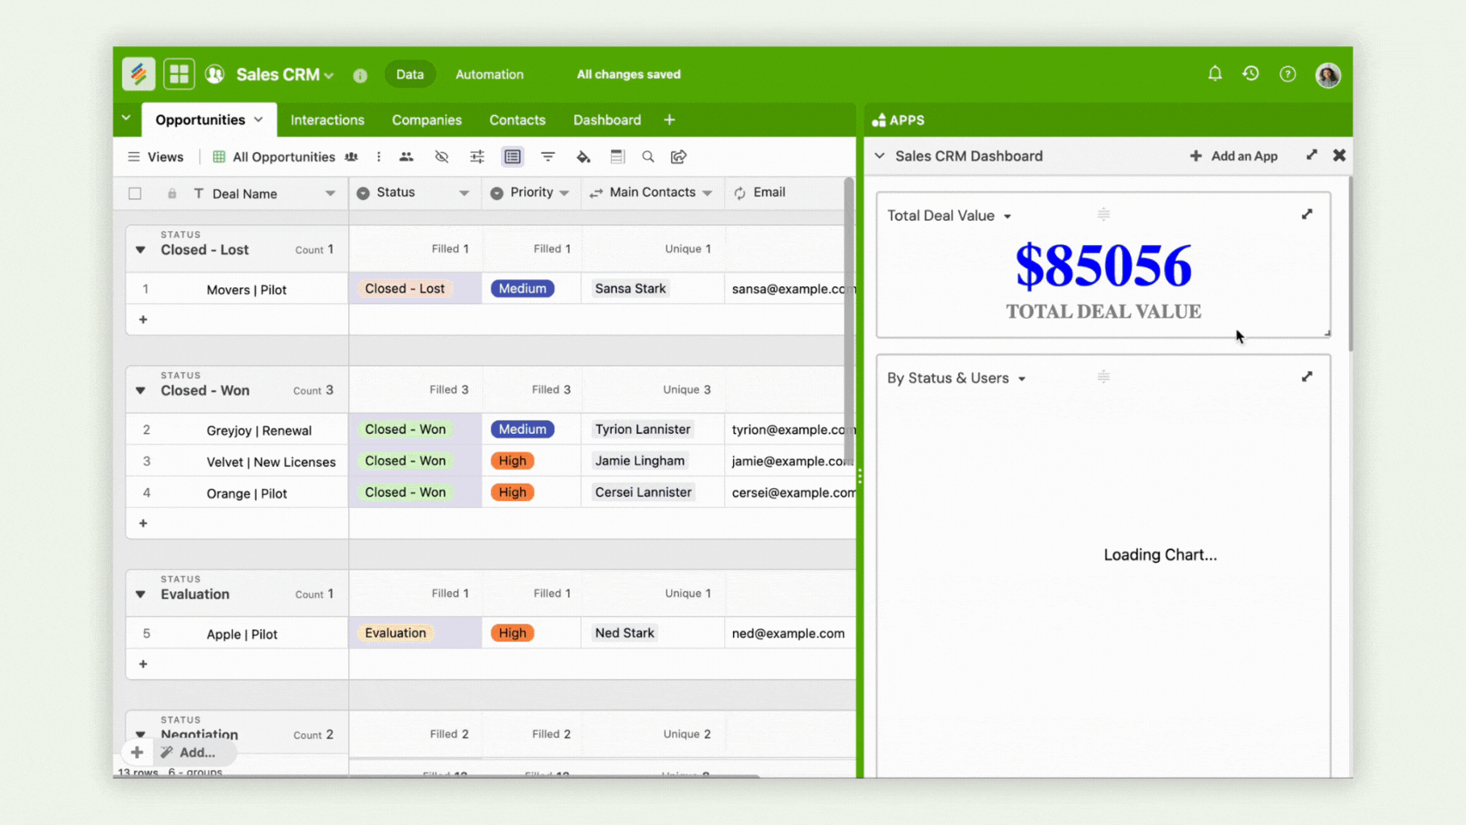Open the notifications bell
This screenshot has height=825, width=1466.
tap(1215, 74)
